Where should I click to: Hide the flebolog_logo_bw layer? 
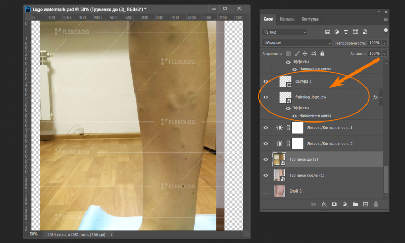[266, 97]
